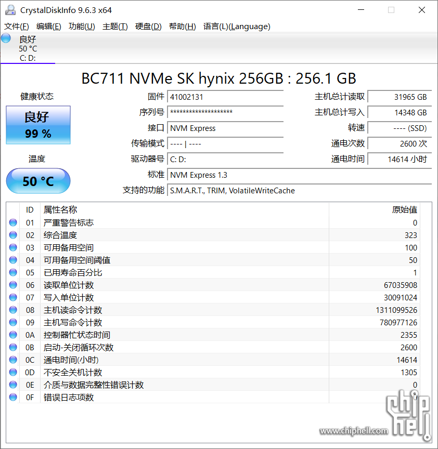Click the status orb for 09 主机写命令计数
The height and width of the screenshot is (449, 438).
coord(13,322)
